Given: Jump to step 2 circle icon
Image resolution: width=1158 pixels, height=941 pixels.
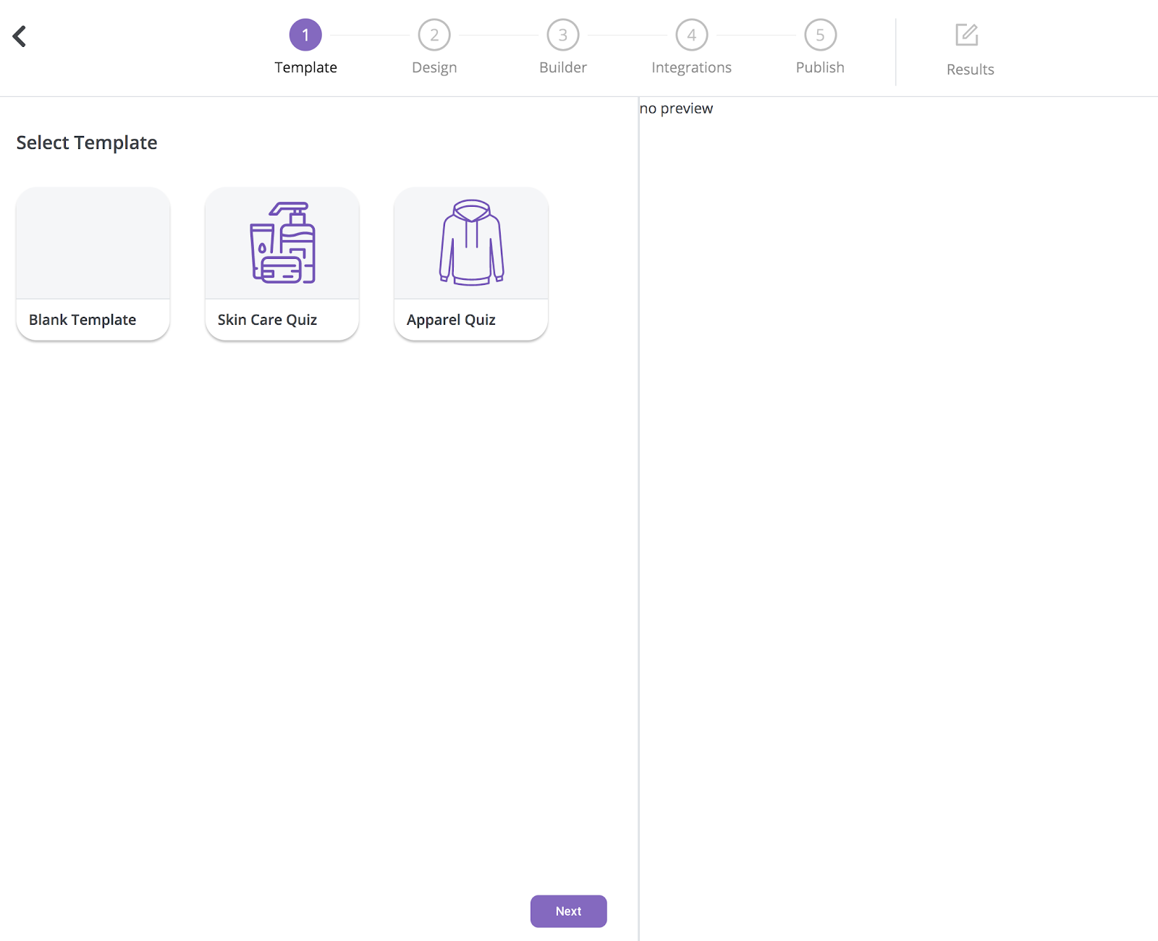Looking at the screenshot, I should (x=434, y=35).
